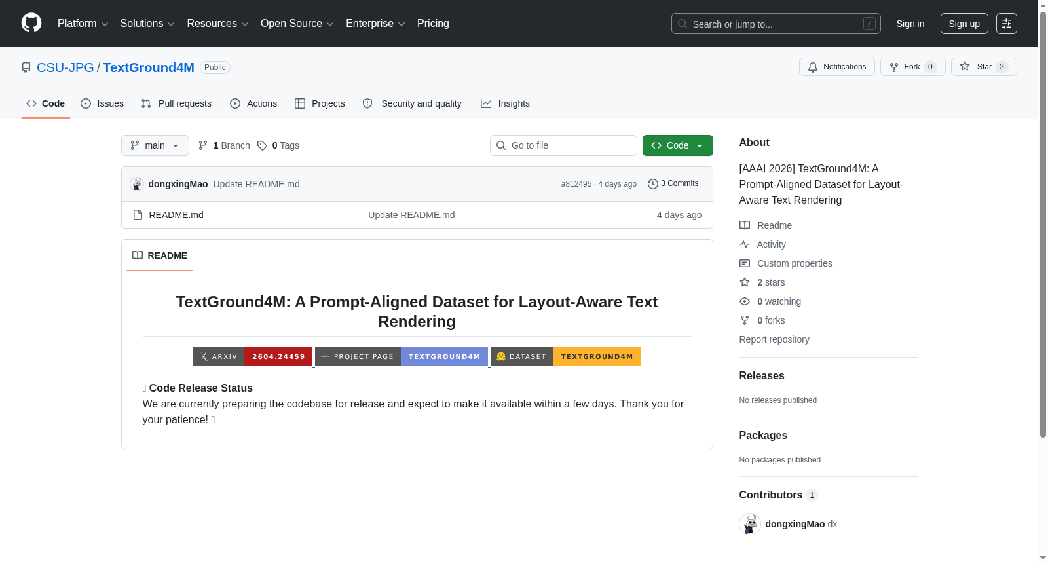Screen dimensions: 1048x564
Task: Open commit hash a812495
Action: click(576, 184)
